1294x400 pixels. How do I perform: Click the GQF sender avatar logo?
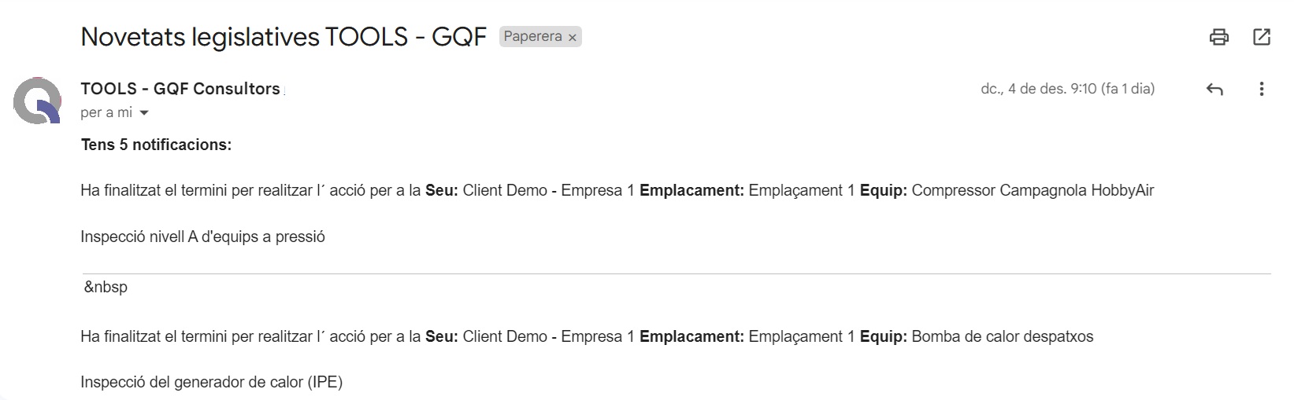click(x=37, y=101)
